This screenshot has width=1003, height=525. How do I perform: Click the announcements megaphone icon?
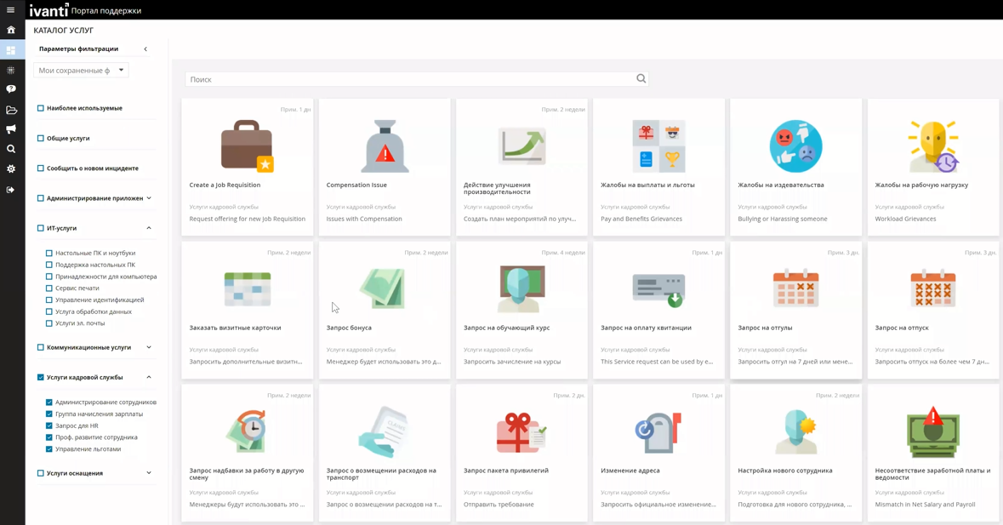(x=11, y=128)
